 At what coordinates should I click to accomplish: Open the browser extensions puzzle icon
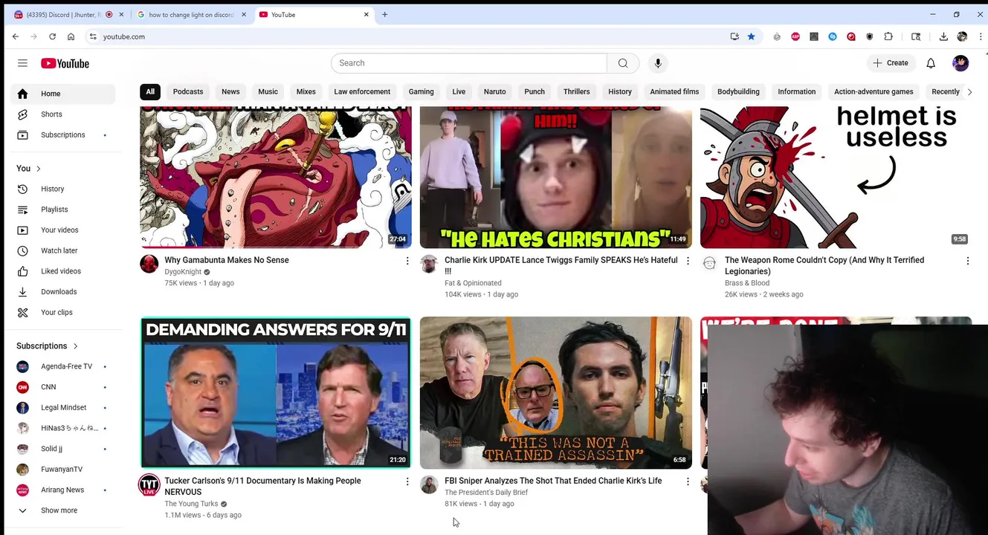coord(888,36)
